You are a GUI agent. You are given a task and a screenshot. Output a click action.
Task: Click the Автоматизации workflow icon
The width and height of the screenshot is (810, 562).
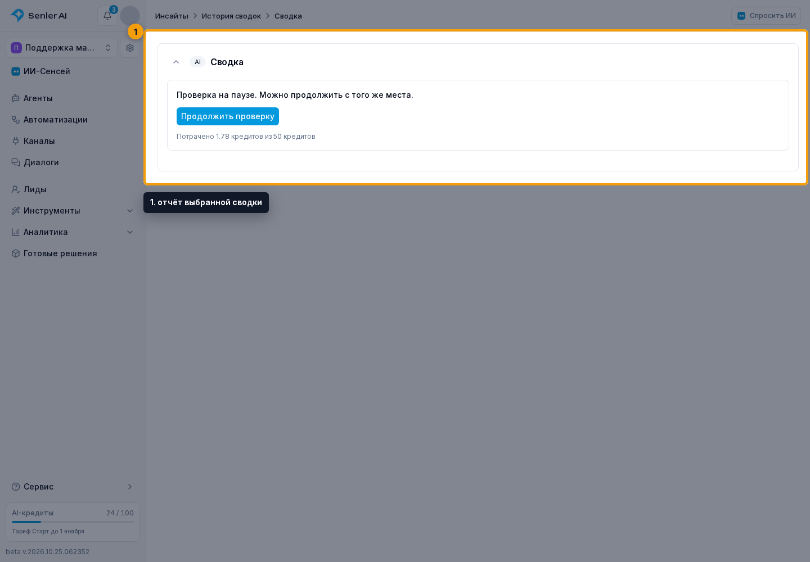(16, 120)
